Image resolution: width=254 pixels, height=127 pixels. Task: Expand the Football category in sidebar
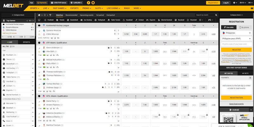pos(33,55)
